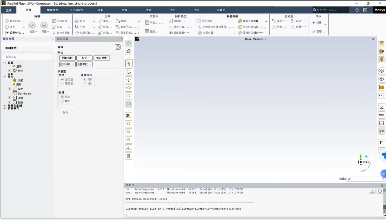The height and width of the screenshot is (220, 386).
Task: Open the 文件 menu tab
Action: pyautogui.click(x=9, y=10)
